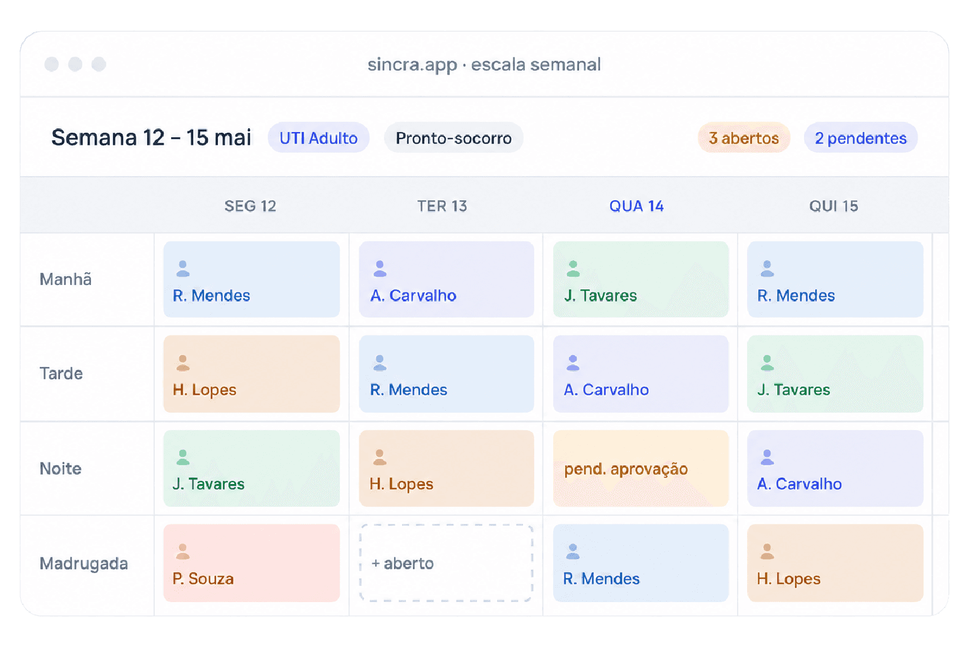Click H. Lopes name in Thursday Madrugada
Screen dimensions: 970x647
[789, 579]
